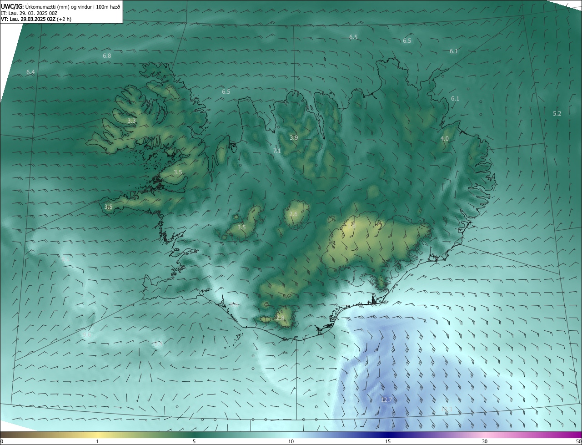Select the 30 tick on the color scale

(x=485, y=441)
